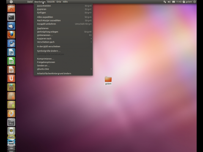Screen dimensions: 203x152
Task: Open the speaker music player launcher icon
Action: point(11,131)
